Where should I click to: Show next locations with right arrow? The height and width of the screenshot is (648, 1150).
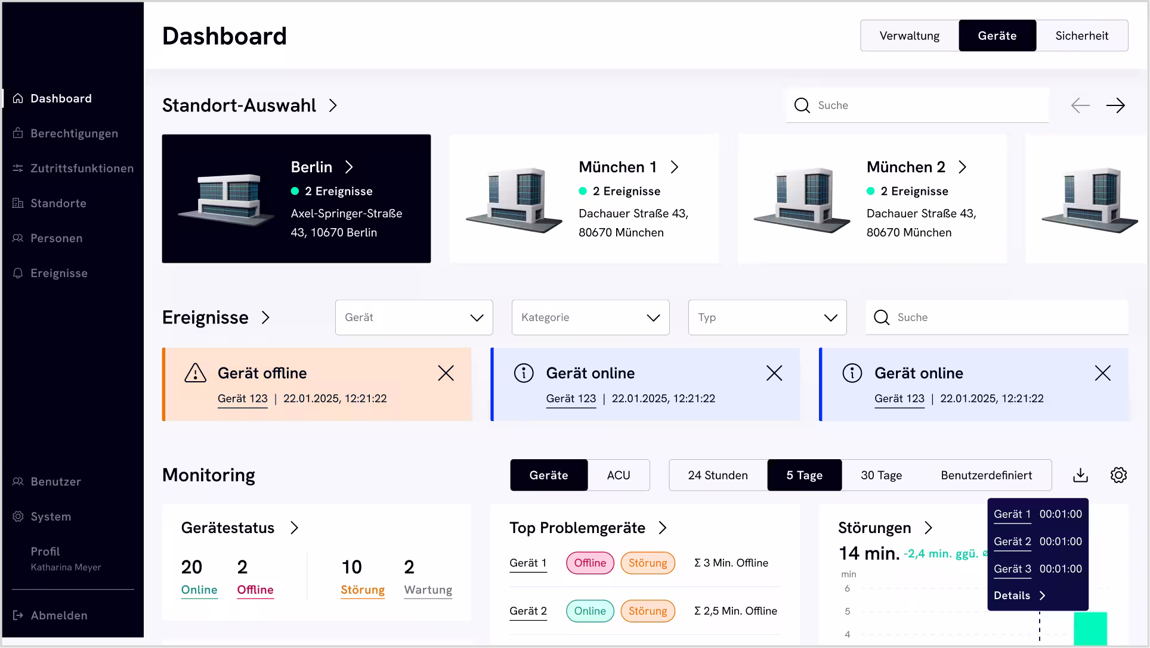tap(1115, 105)
